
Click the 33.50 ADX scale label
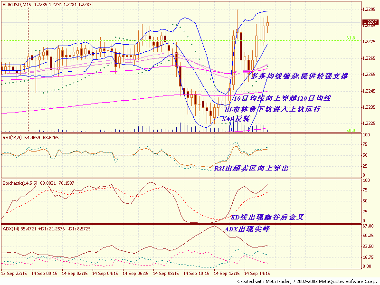[x=368, y=247]
